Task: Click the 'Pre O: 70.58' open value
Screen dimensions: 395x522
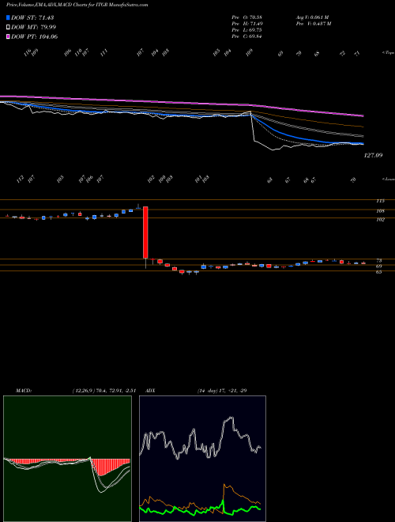Action: 247,17
